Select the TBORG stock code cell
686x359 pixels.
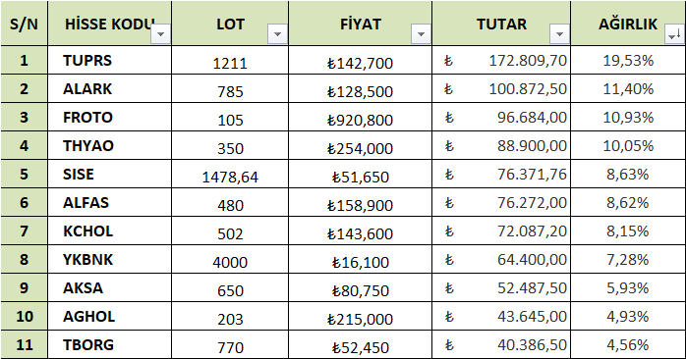coord(110,344)
